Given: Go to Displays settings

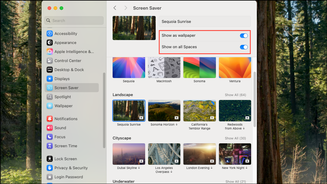Looking at the screenshot, I should (x=72, y=79).
